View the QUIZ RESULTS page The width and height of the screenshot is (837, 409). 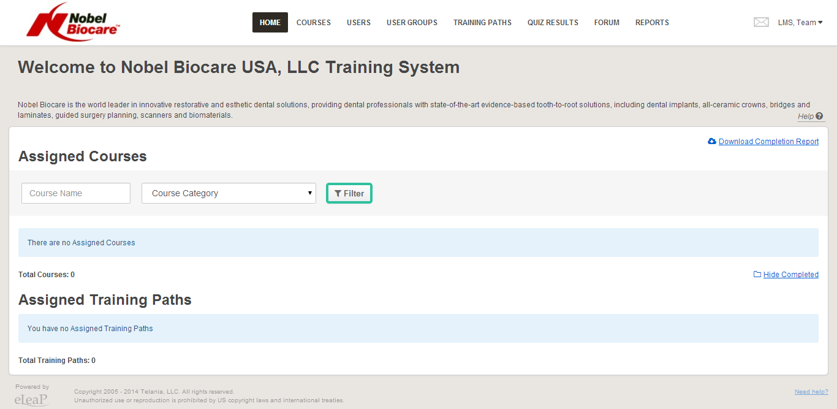[553, 23]
